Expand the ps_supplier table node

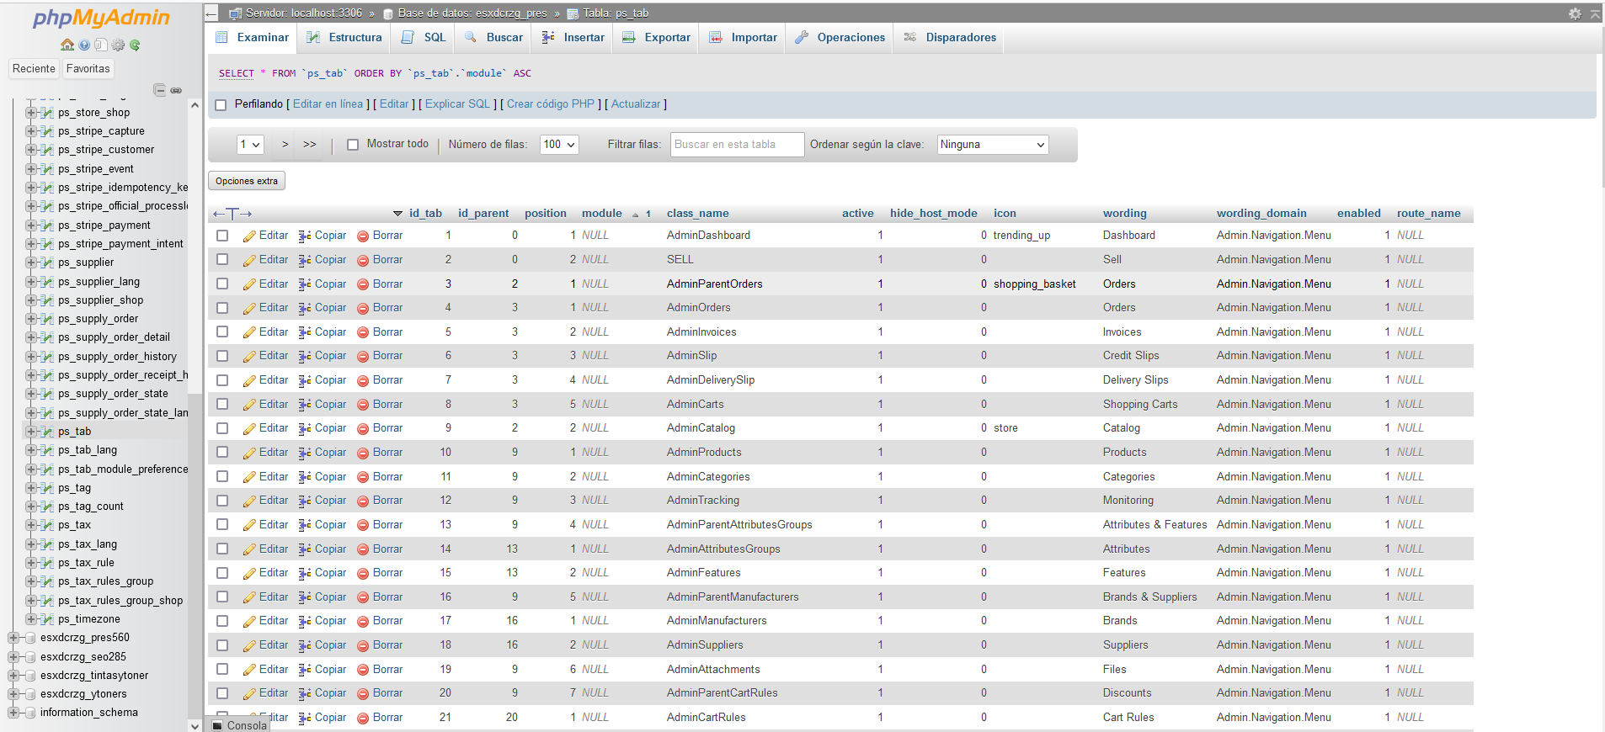[30, 263]
